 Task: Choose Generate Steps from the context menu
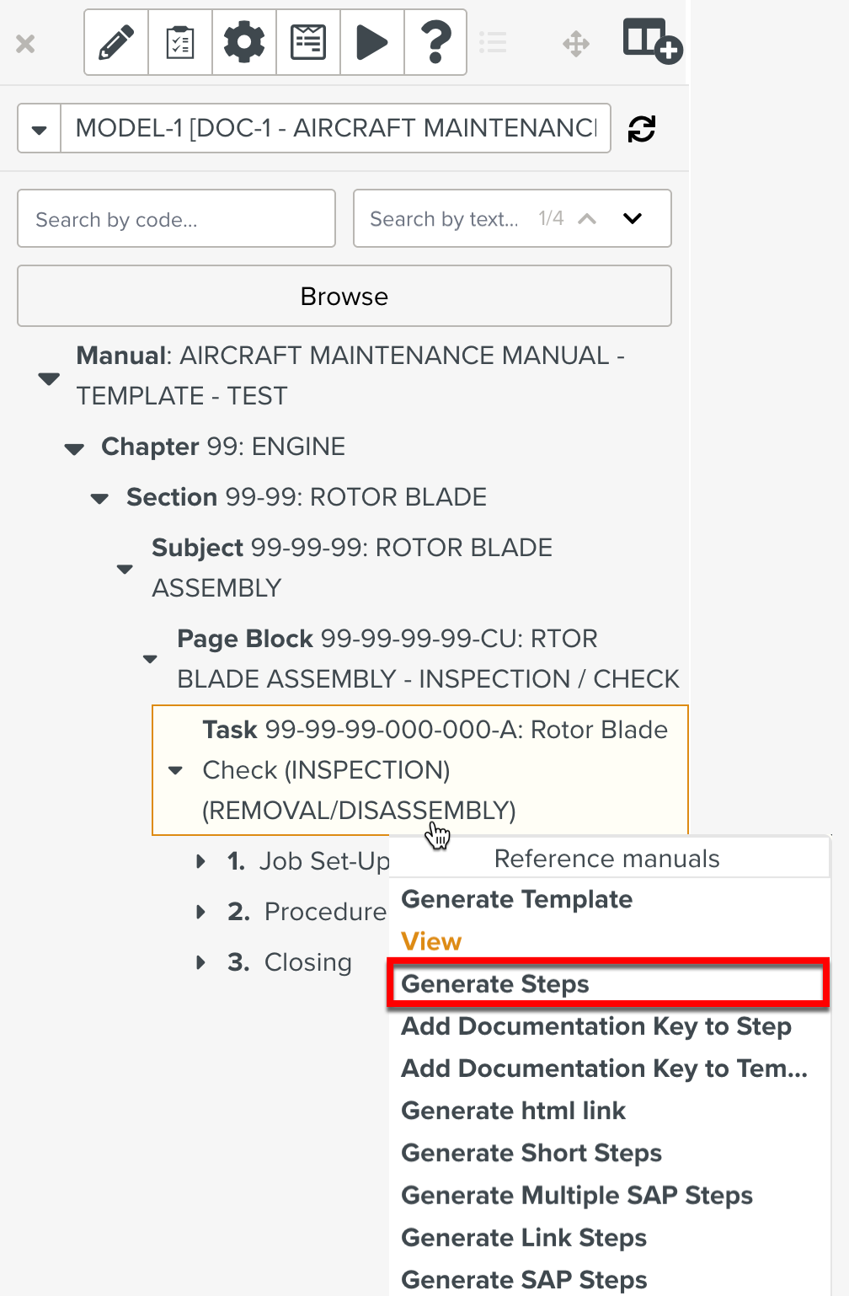[x=494, y=983]
